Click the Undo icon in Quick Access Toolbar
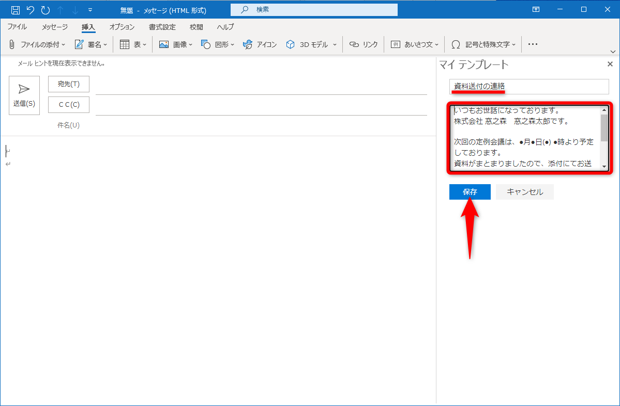The image size is (620, 406). tap(31, 9)
